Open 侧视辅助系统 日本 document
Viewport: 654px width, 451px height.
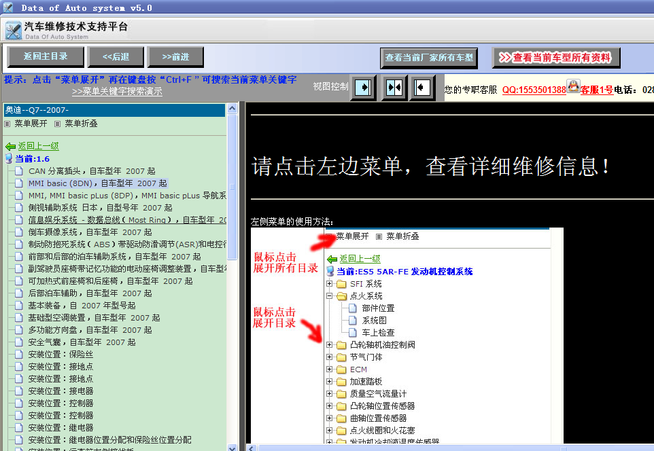point(100,208)
